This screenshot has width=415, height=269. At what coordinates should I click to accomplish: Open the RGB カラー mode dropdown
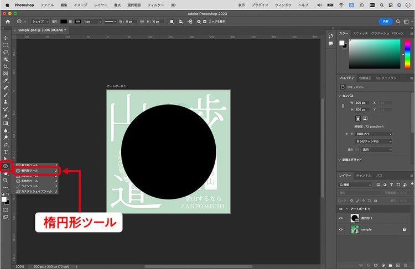pyautogui.click(x=373, y=134)
